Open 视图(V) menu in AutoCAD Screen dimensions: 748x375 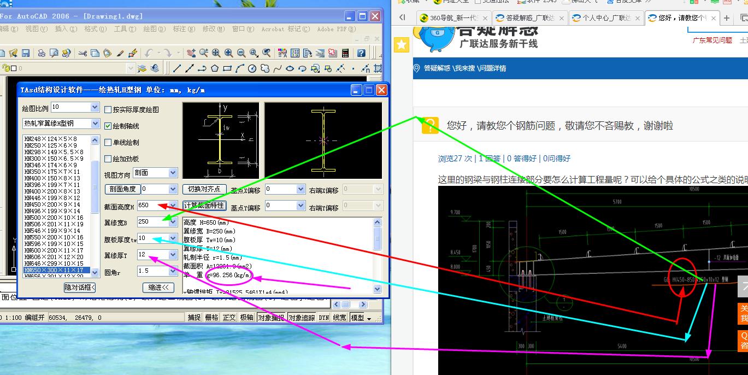37,29
